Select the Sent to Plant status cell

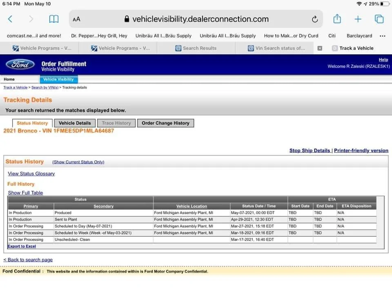pos(103,220)
